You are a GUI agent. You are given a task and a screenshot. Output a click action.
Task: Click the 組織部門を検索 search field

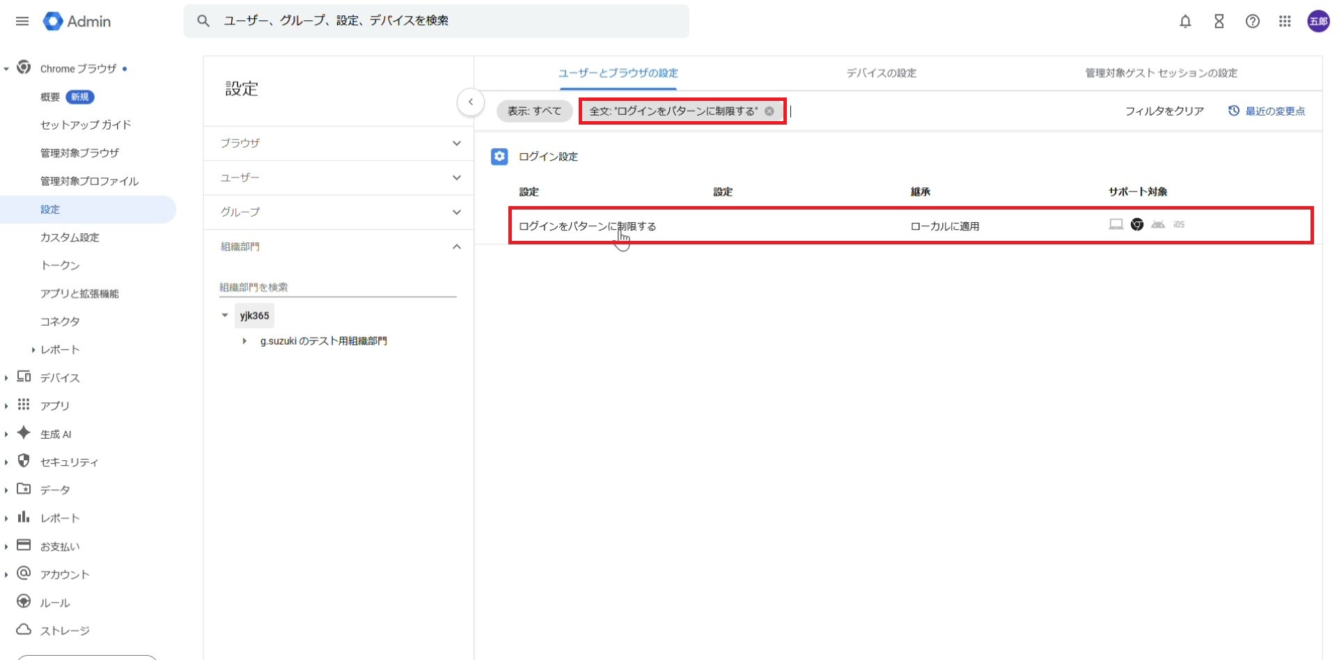(337, 288)
